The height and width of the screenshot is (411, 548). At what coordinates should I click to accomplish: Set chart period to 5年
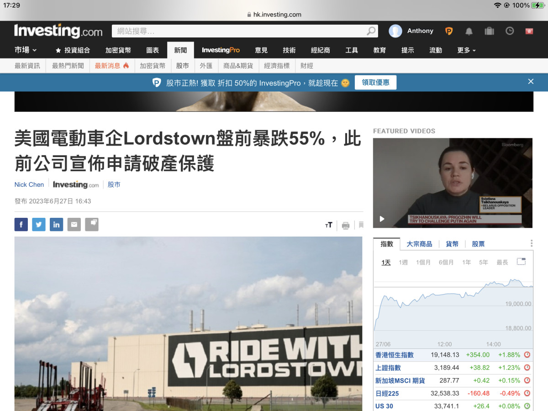pyautogui.click(x=483, y=262)
